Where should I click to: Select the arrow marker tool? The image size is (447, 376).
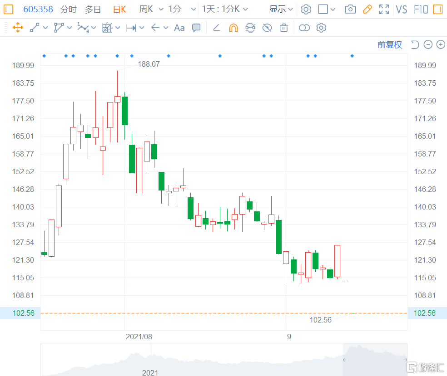155,28
